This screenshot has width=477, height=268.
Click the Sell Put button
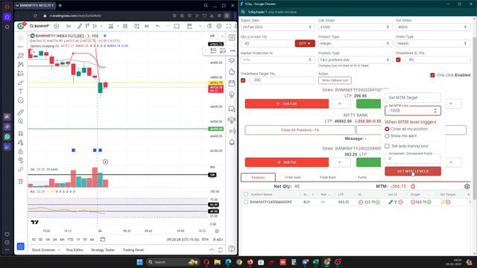(x=286, y=162)
